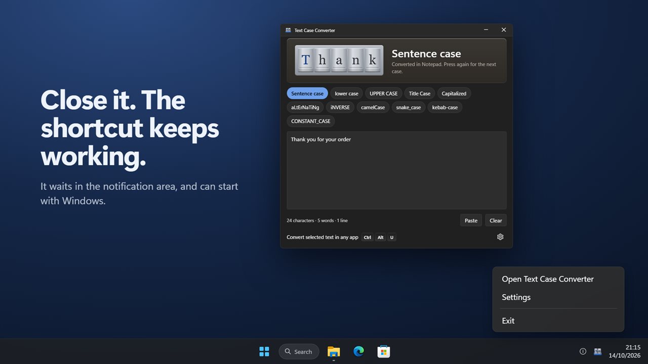The width and height of the screenshot is (648, 364).
Task: Minimize the Text Case Converter window
Action: coord(486,30)
